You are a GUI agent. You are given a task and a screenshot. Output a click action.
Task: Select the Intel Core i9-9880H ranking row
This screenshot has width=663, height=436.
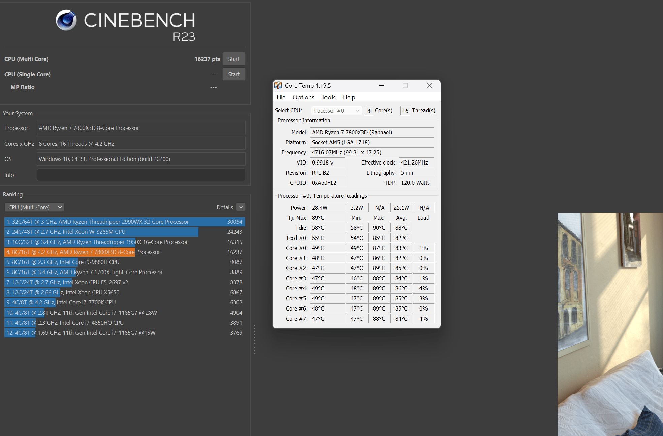click(125, 262)
